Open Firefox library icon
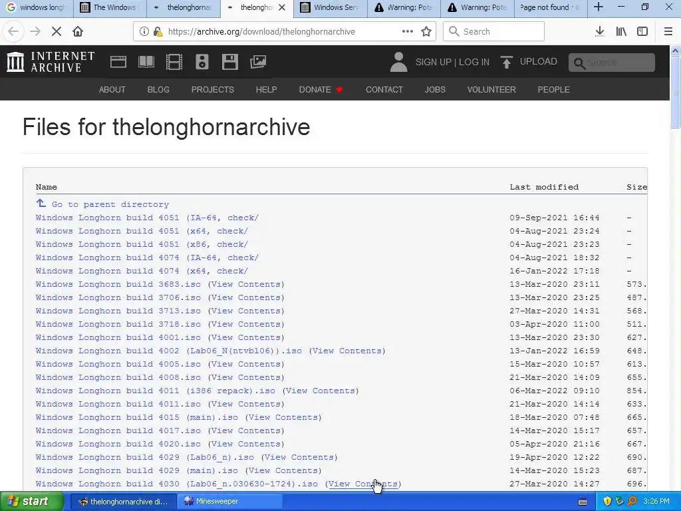 [x=621, y=31]
